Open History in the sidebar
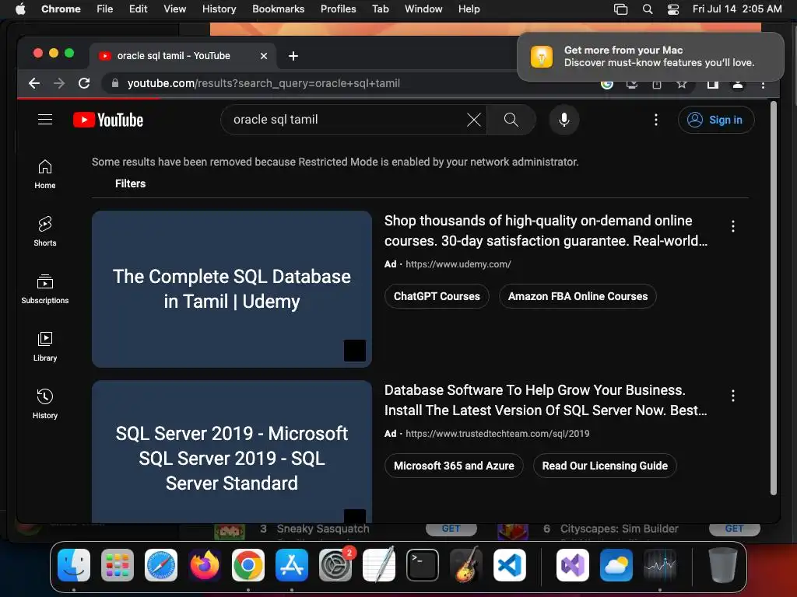 tap(44, 404)
